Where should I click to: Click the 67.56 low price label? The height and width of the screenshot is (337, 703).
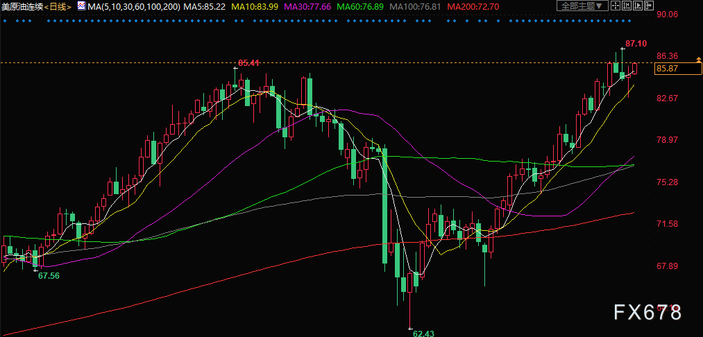pyautogui.click(x=49, y=276)
